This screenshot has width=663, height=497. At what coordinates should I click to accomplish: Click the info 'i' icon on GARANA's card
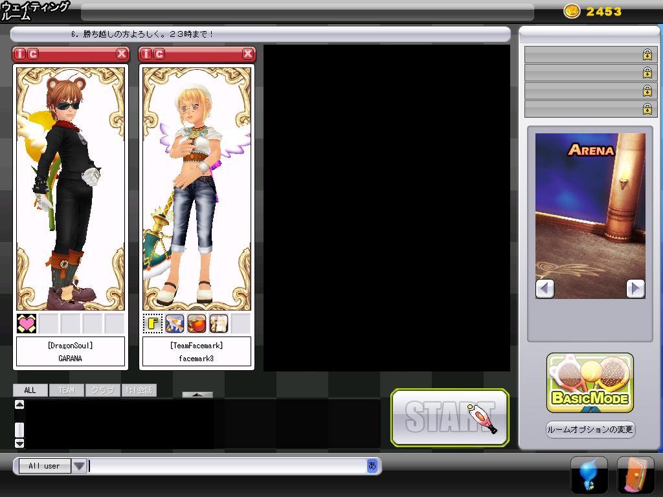21,54
